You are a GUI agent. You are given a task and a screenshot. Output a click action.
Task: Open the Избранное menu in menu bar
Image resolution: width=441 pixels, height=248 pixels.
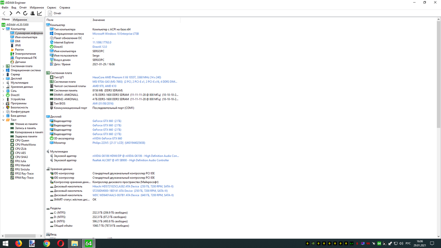[x=37, y=7]
